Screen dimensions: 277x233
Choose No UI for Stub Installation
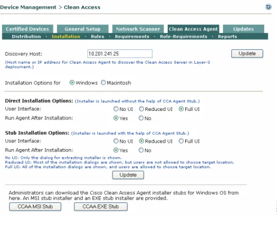click(x=116, y=141)
